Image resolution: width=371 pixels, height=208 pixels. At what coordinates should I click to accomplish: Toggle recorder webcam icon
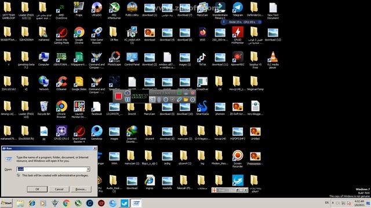166,100
